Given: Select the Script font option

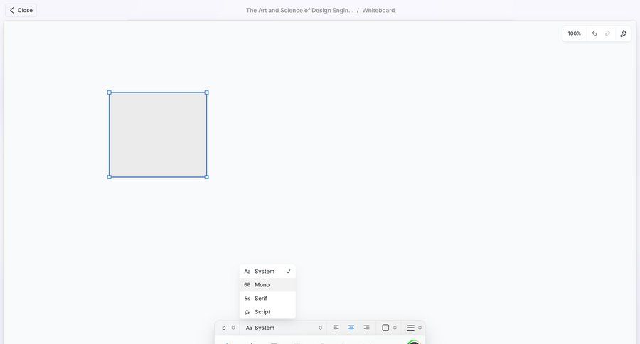Looking at the screenshot, I should pyautogui.click(x=267, y=312).
